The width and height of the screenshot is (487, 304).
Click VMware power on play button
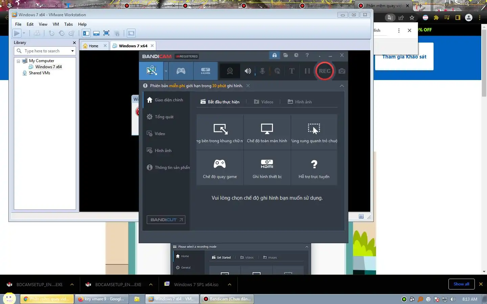point(17,33)
